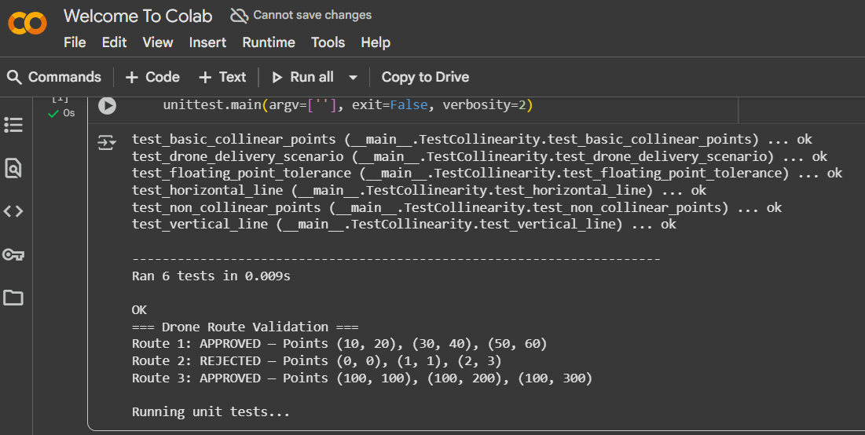The width and height of the screenshot is (865, 435).
Task: Click the notebook title Welcome To Colab
Action: (x=139, y=16)
